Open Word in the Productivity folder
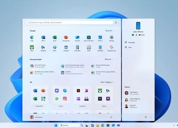Screen dimensions: 178x128 (x=35, y=91)
